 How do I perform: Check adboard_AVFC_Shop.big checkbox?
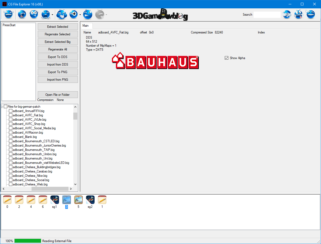(x=11, y=124)
